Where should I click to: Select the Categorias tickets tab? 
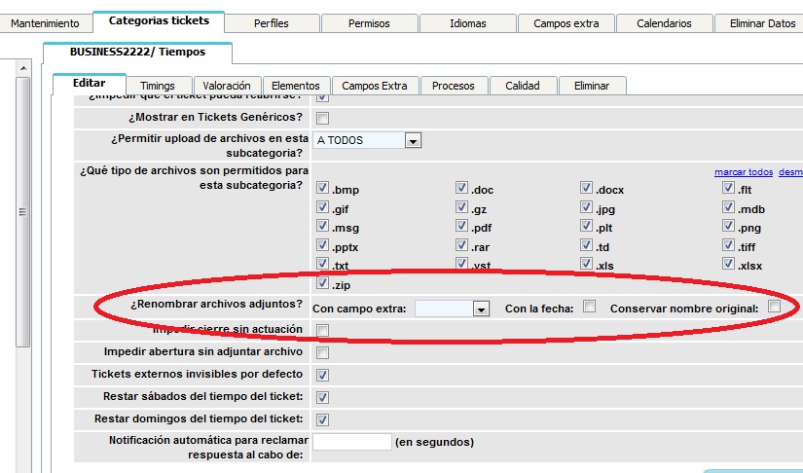(159, 21)
